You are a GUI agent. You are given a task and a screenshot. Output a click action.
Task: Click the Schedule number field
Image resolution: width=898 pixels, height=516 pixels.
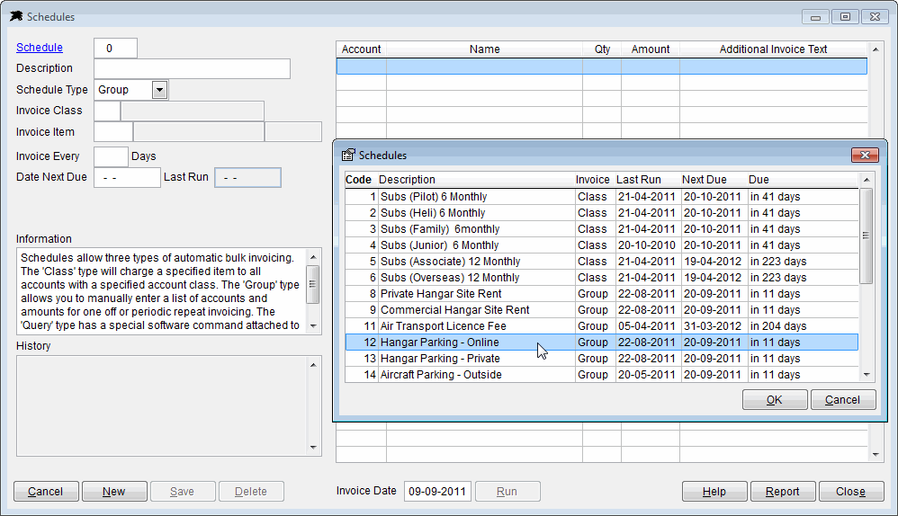tap(116, 48)
